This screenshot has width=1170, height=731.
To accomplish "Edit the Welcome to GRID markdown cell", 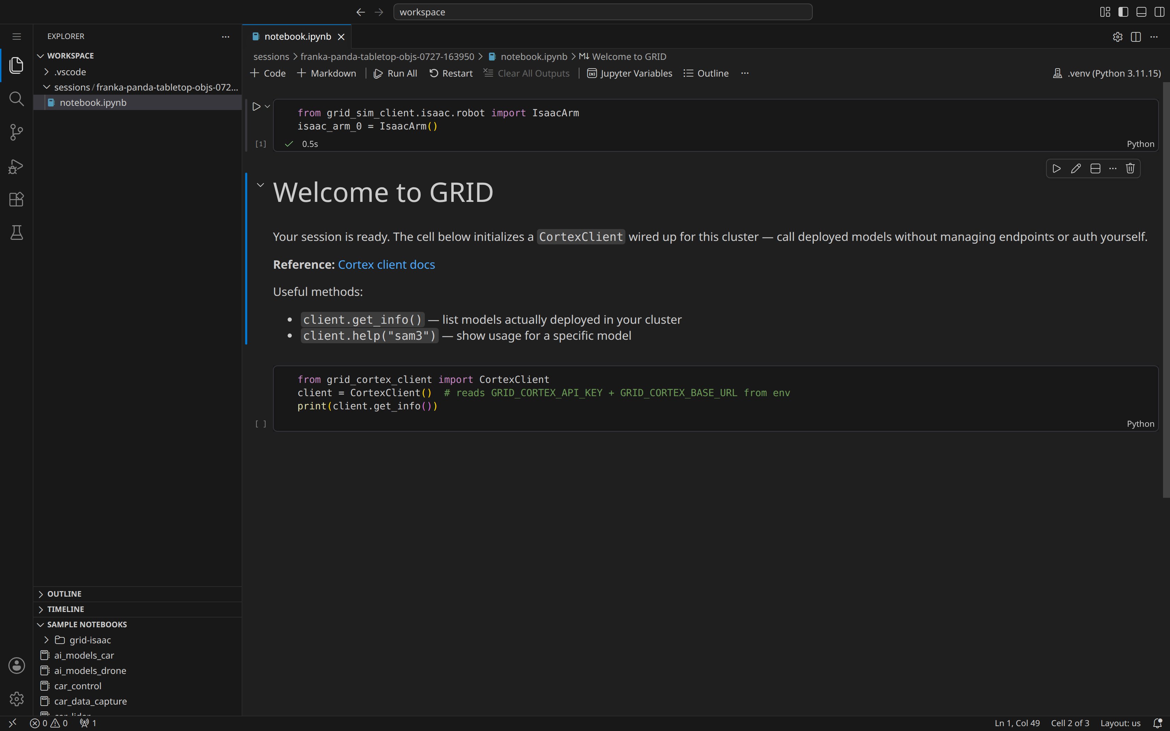I will (1076, 168).
